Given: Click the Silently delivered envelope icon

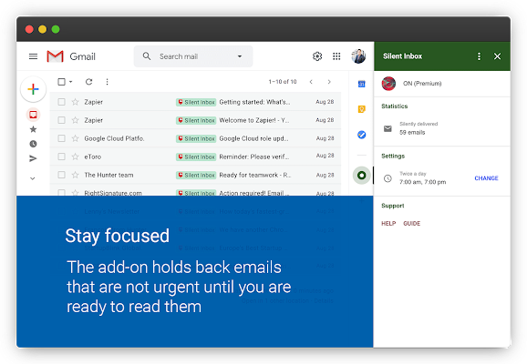Looking at the screenshot, I should [x=387, y=128].
